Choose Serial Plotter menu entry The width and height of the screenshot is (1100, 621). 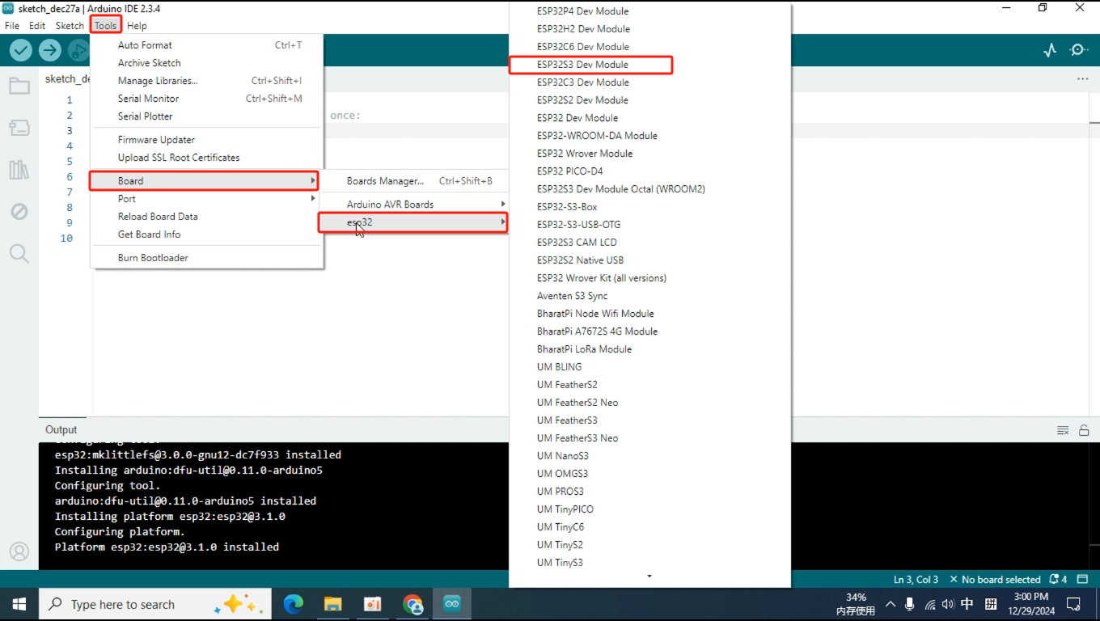point(206,116)
